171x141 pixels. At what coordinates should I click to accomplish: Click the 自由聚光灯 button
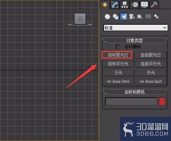pyautogui.click(x=151, y=55)
